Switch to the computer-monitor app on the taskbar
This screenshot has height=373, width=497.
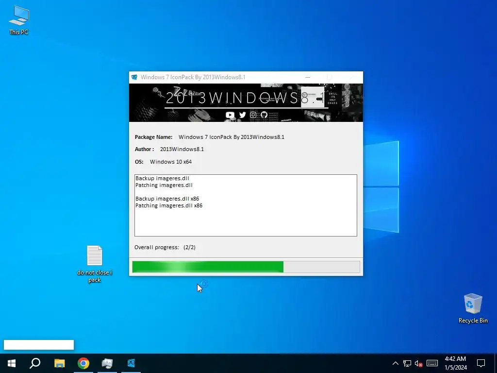107,363
